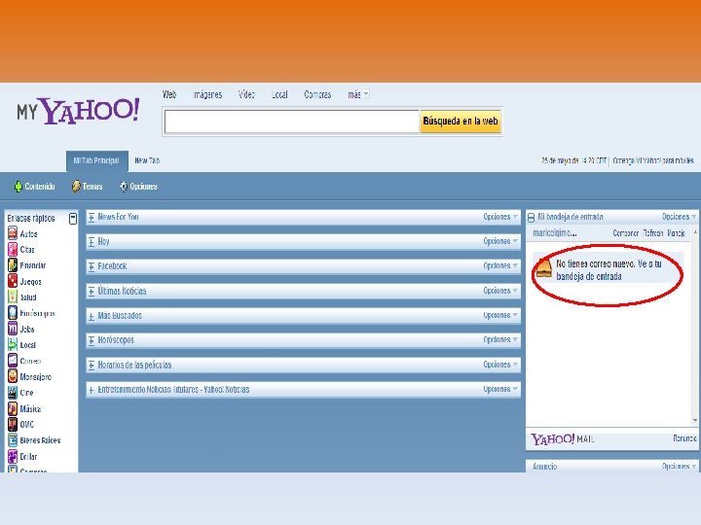Click the mail account name link

click(555, 233)
